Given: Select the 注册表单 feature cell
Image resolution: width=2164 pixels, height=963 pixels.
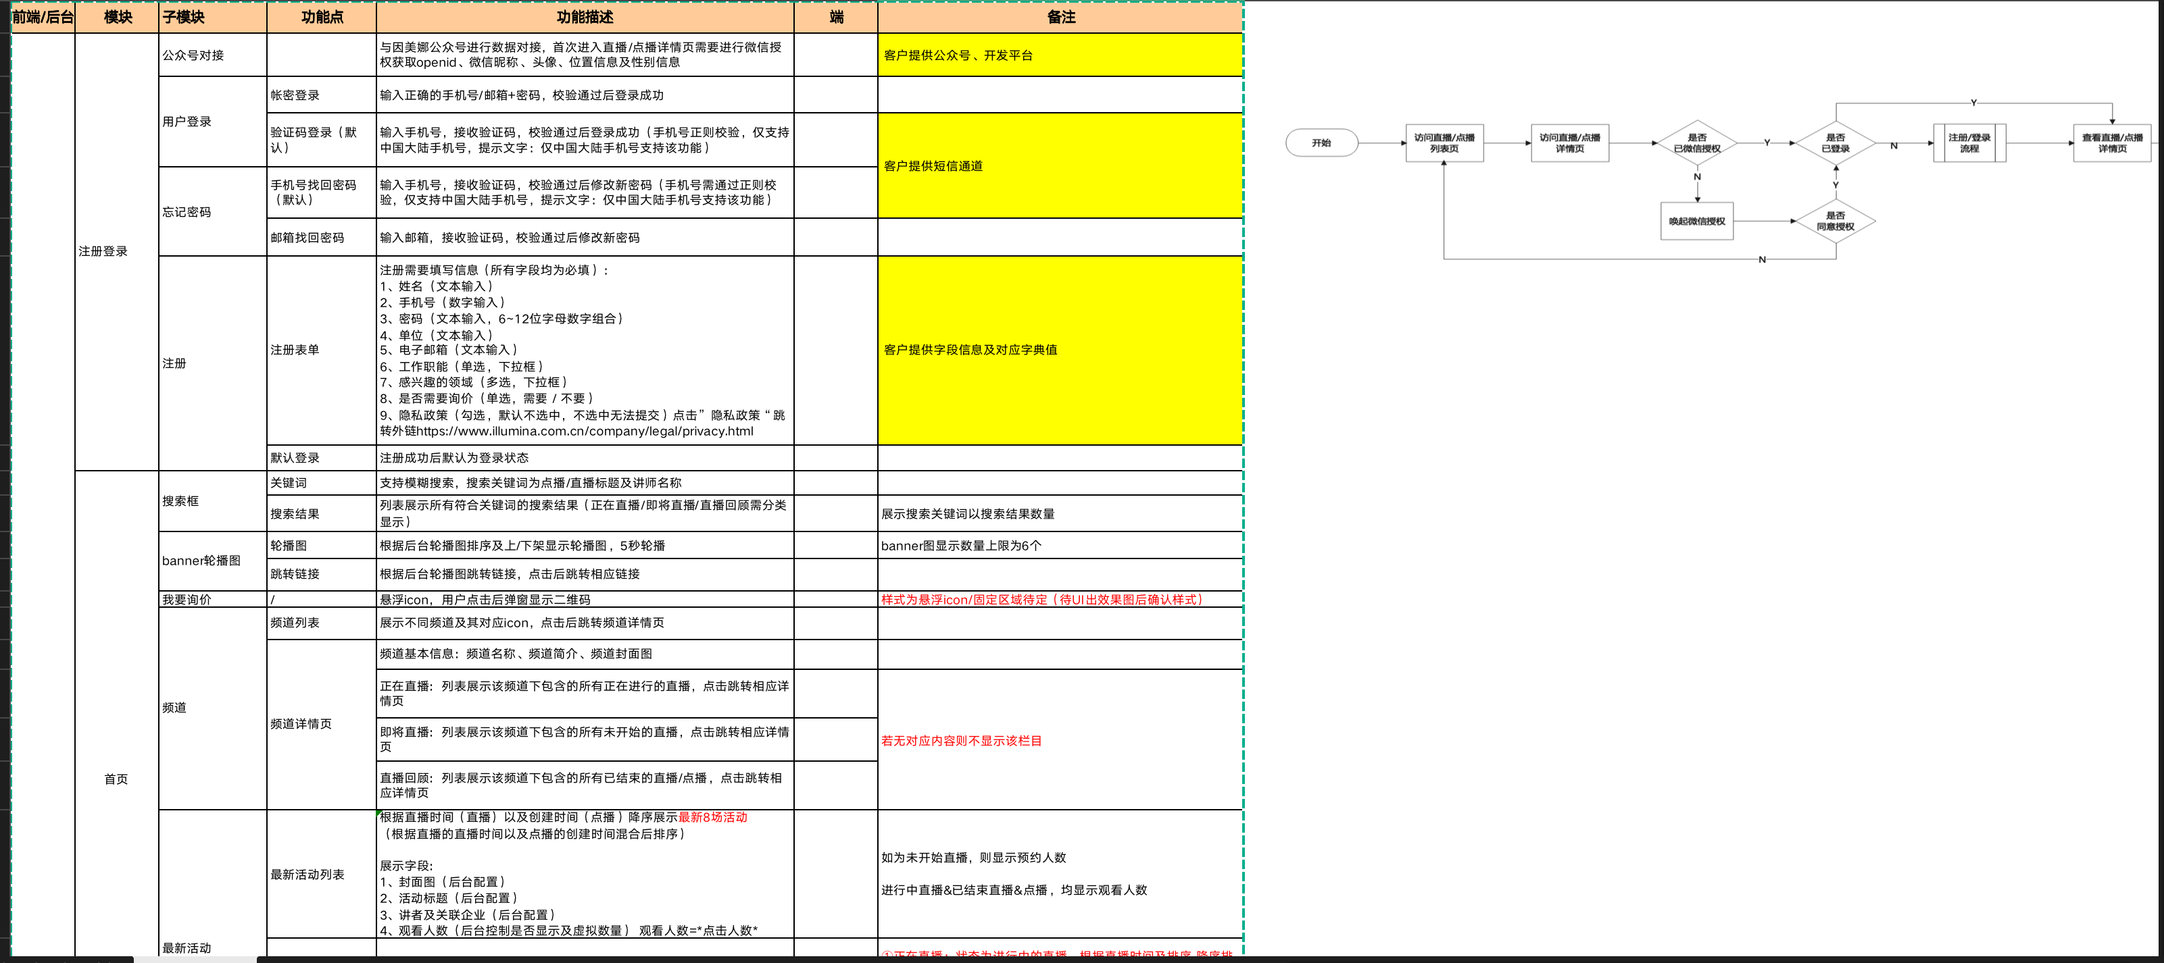Looking at the screenshot, I should click(322, 350).
